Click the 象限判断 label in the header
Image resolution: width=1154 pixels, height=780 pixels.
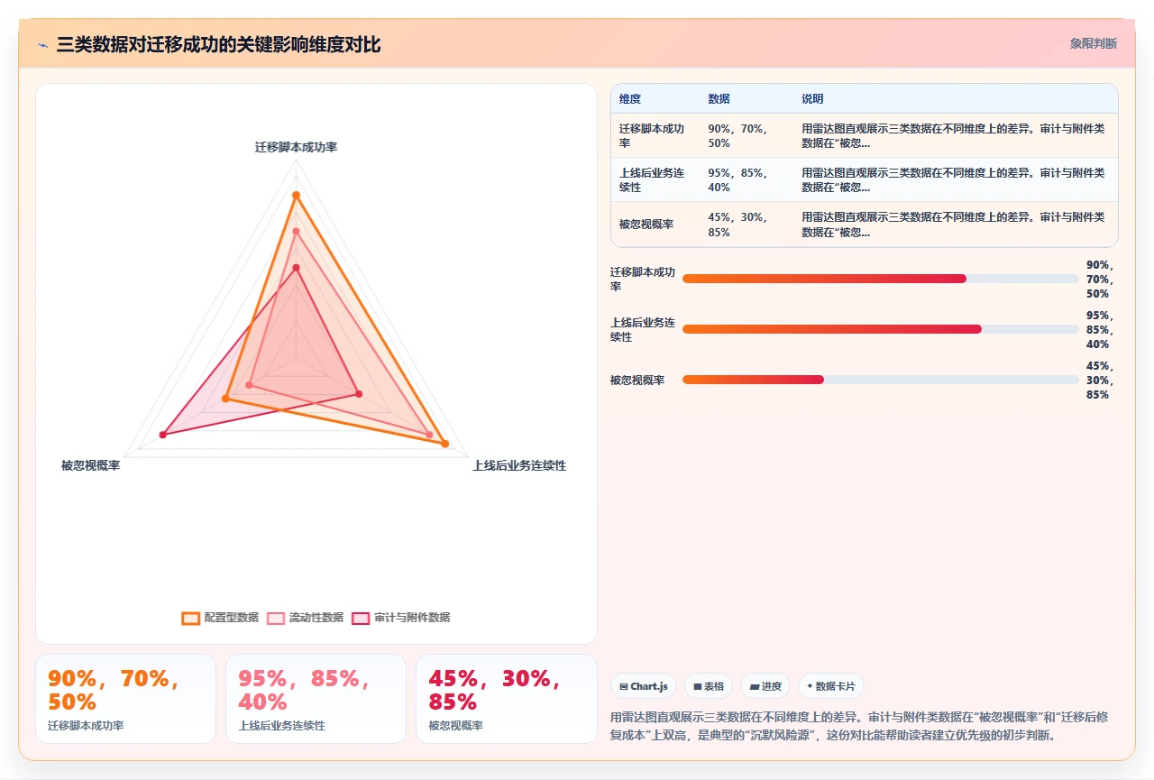(x=1094, y=43)
